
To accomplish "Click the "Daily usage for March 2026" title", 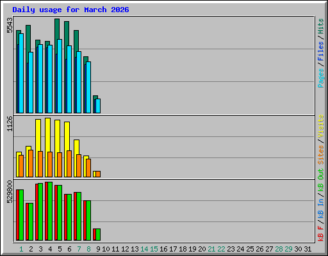I will tap(70, 10).
